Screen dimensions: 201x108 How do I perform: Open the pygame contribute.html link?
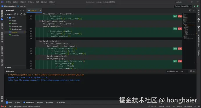pyautogui.click(x=60, y=80)
